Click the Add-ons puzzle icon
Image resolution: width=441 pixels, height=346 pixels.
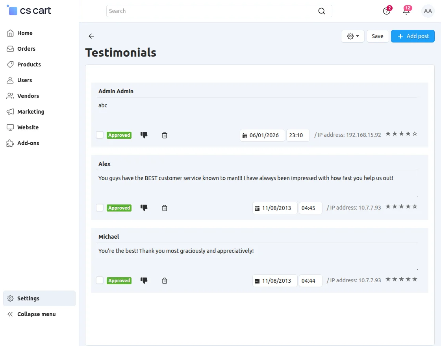[x=10, y=143]
